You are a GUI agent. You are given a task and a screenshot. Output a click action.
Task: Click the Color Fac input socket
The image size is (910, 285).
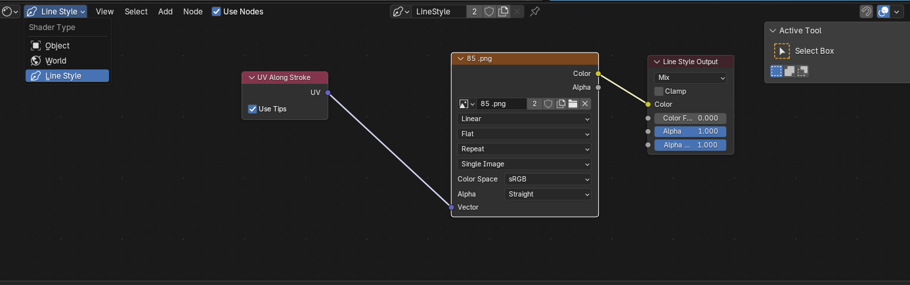(648, 119)
